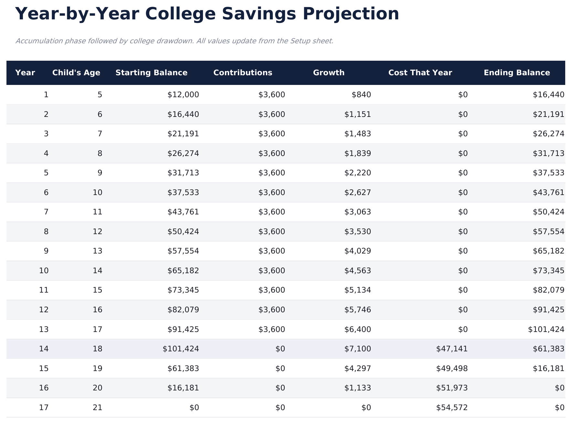
Task: Click the $840 growth cell
Action: point(361,95)
